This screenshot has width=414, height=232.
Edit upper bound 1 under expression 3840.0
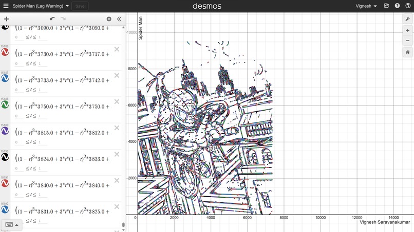tap(43, 195)
